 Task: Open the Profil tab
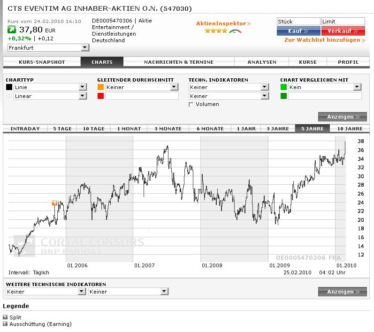coord(348,62)
